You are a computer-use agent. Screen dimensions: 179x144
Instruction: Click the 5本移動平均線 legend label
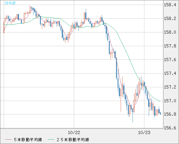point(28,140)
